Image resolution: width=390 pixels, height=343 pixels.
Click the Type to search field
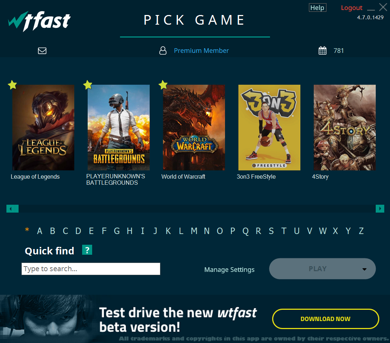click(91, 269)
